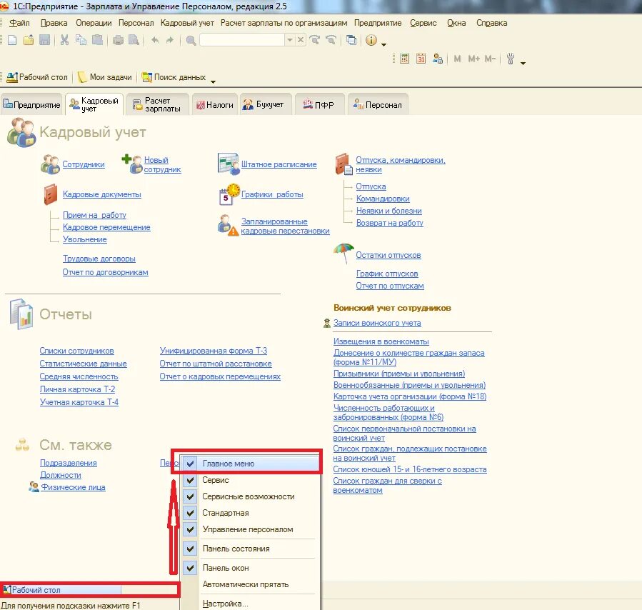Click the Кадровые документы book icon
This screenshot has height=610, width=642.
pos(51,194)
